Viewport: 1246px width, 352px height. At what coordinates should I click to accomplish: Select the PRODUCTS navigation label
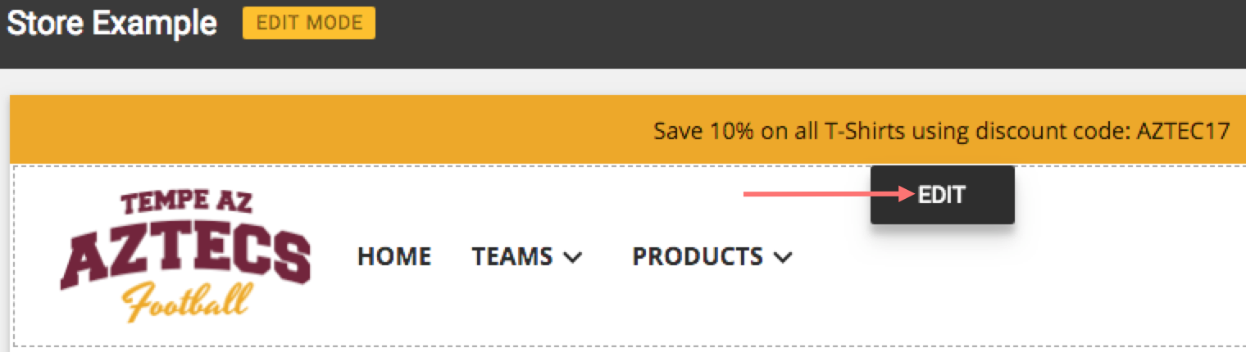click(698, 257)
